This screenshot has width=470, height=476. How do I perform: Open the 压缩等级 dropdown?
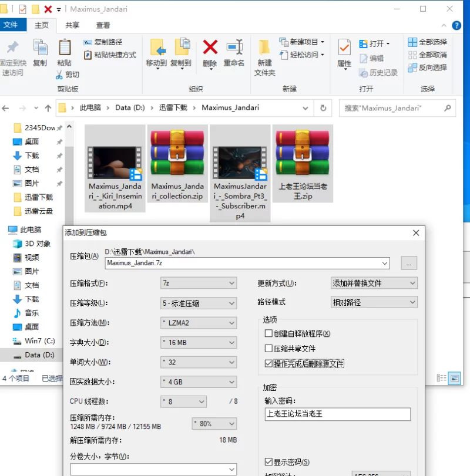pyautogui.click(x=199, y=303)
